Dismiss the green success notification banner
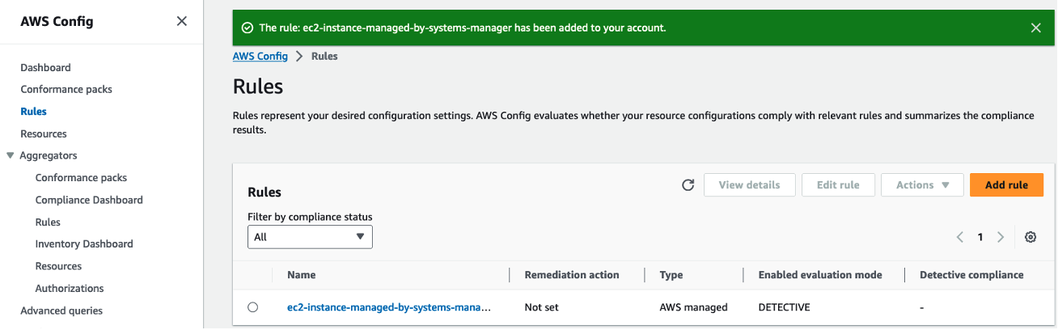This screenshot has height=330, width=1058. click(1036, 27)
